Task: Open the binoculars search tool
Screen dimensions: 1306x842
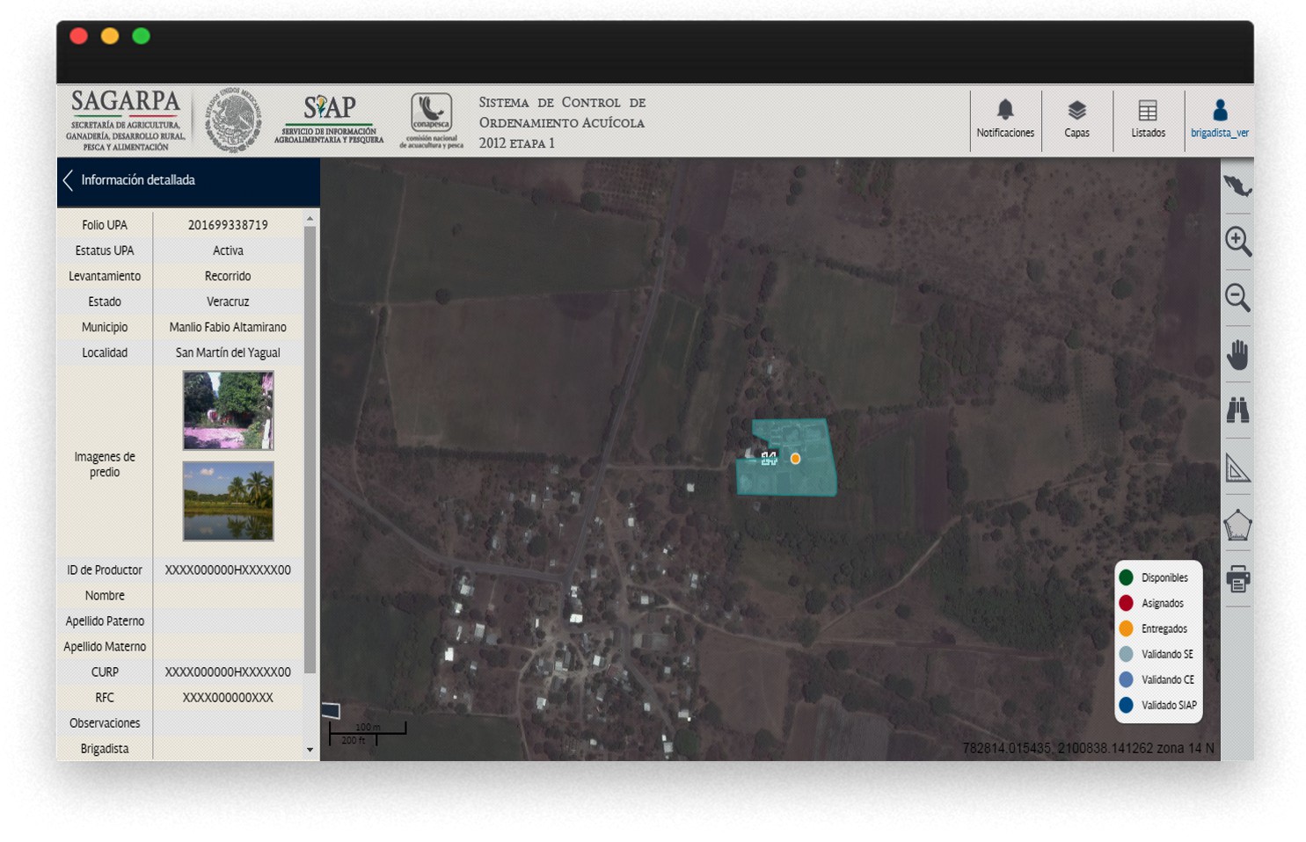Action: coord(1237,410)
